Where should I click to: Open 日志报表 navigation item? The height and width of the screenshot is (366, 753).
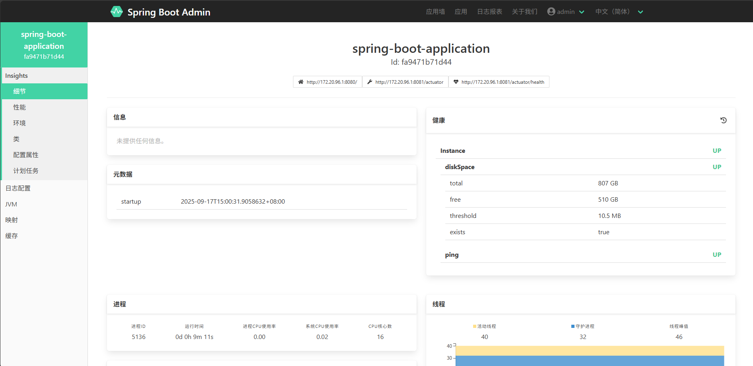point(489,12)
